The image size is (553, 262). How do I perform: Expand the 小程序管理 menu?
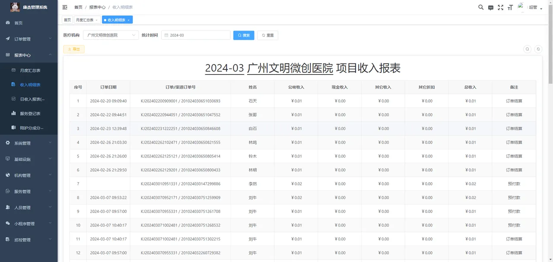pyautogui.click(x=29, y=224)
